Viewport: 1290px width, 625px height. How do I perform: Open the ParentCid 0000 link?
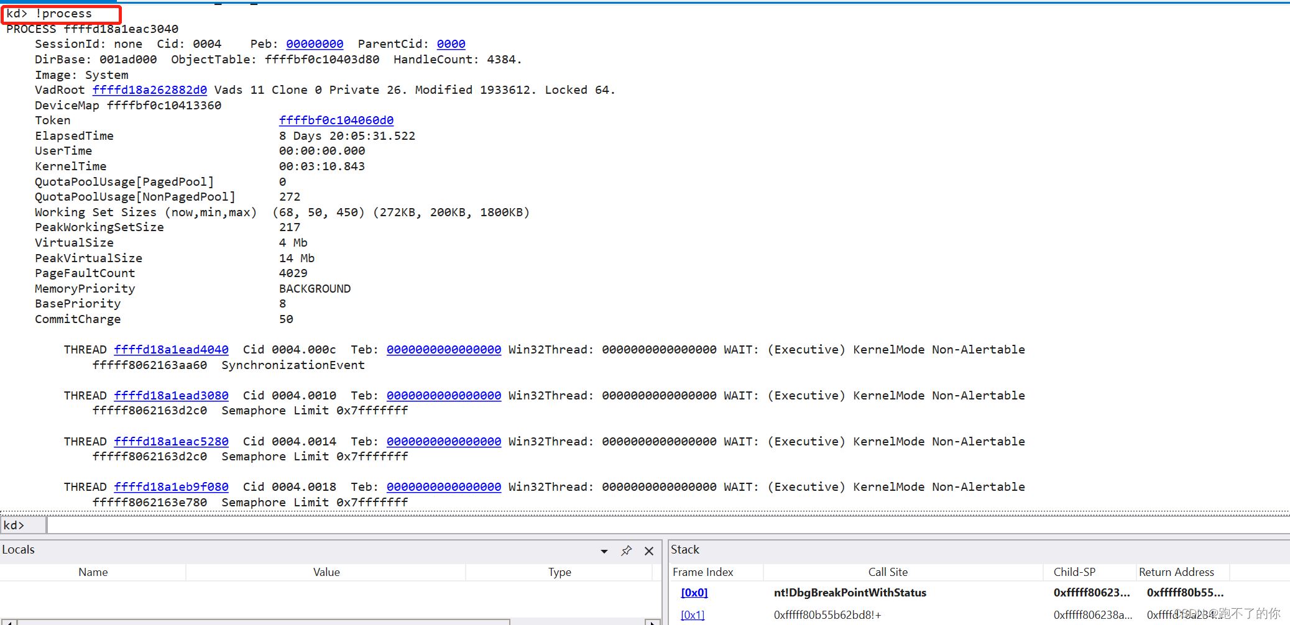click(451, 44)
